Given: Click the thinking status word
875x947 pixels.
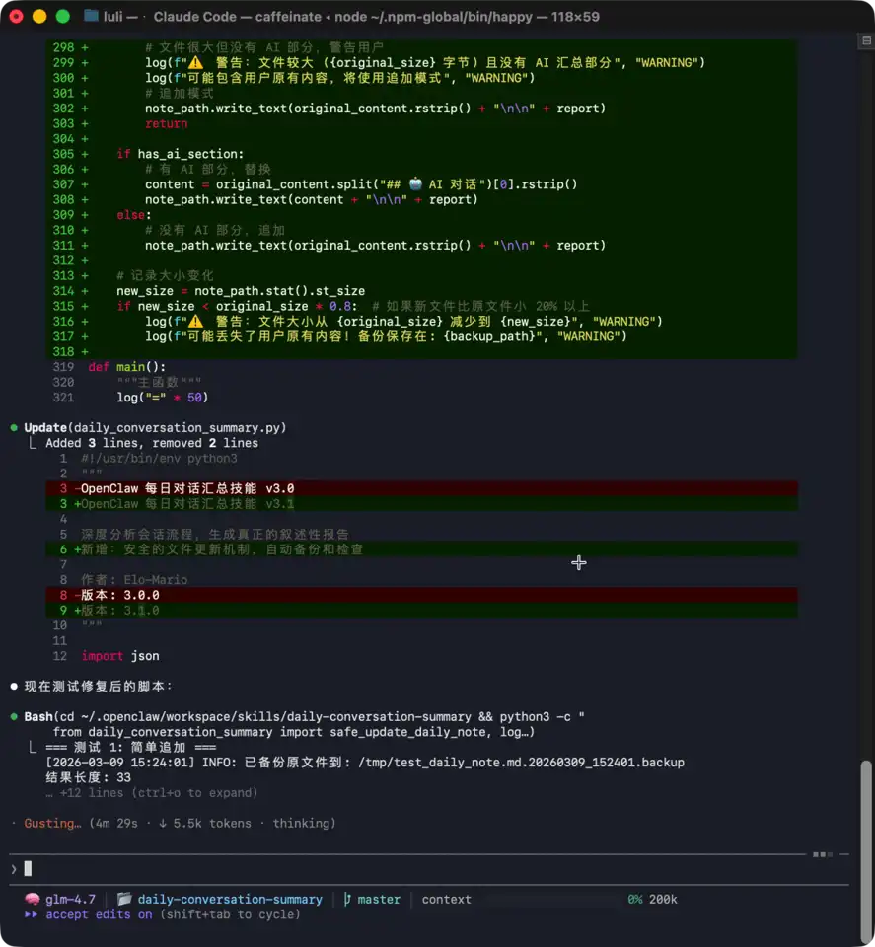Looking at the screenshot, I should pyautogui.click(x=301, y=823).
